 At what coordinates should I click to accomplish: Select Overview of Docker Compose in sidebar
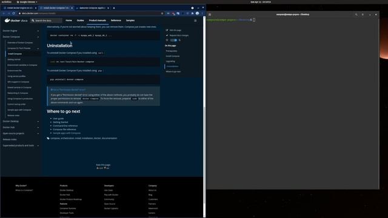tap(20, 43)
